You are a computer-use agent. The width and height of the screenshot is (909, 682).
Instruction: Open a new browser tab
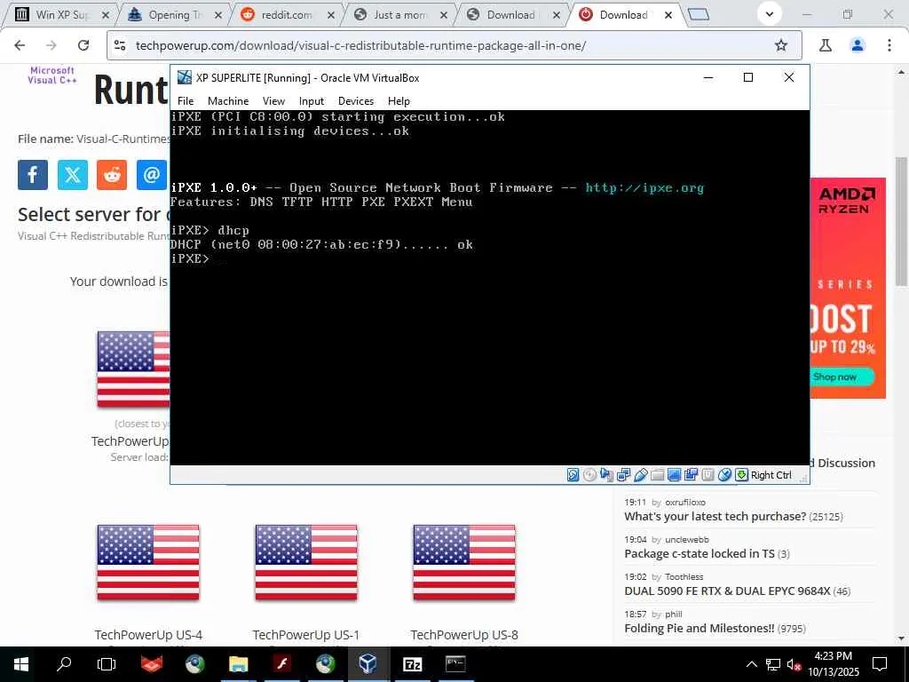(699, 14)
